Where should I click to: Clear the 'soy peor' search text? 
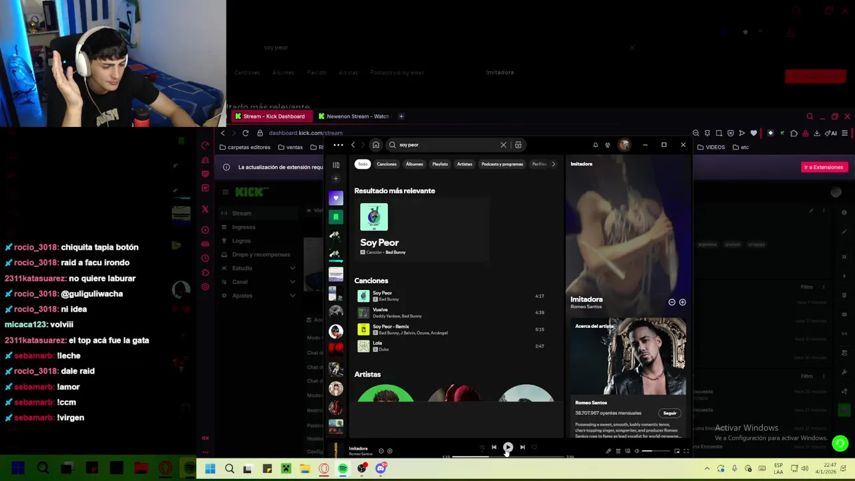(504, 145)
